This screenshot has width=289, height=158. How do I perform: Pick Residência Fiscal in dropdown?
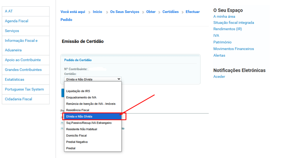[x=78, y=110]
